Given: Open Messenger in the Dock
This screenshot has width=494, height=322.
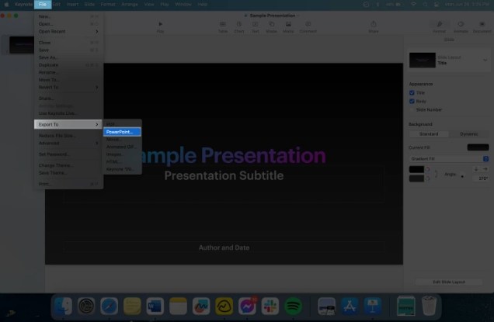Looking at the screenshot, I should click(247, 306).
